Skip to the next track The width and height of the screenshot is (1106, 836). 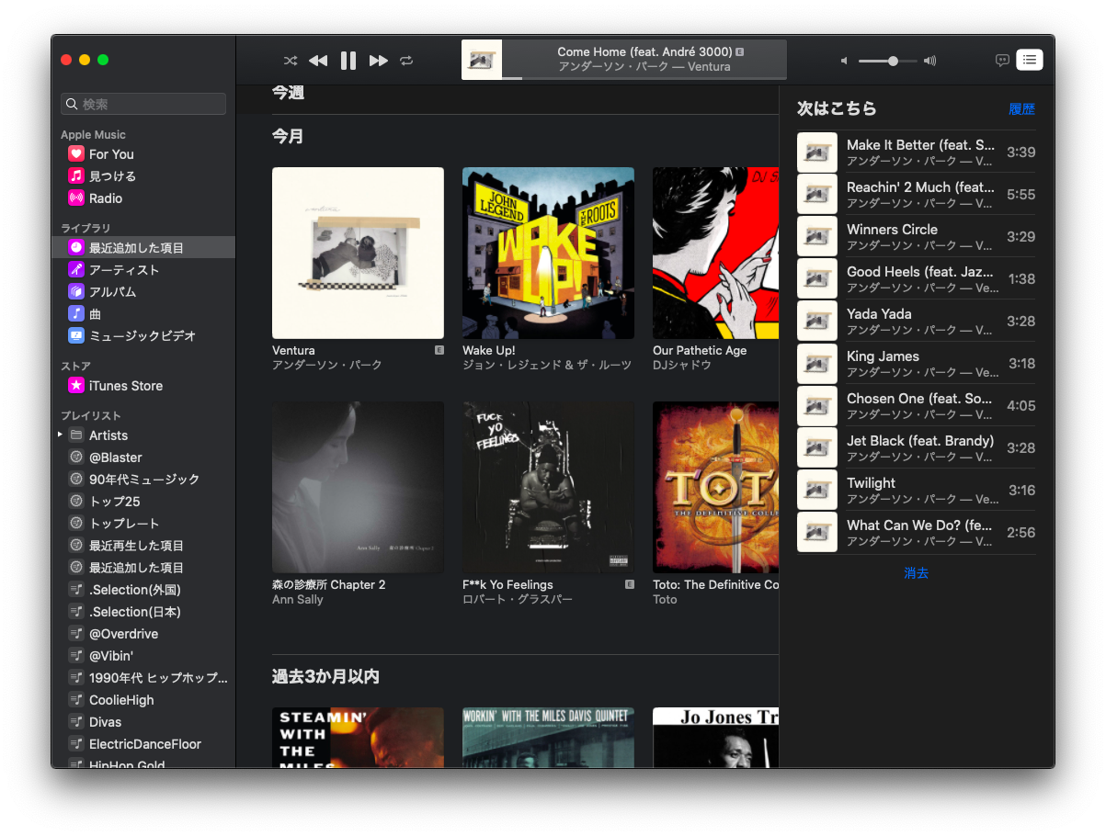pos(378,61)
